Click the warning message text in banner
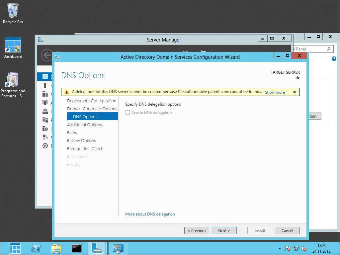Screen dimensions: 340x255 click(x=167, y=92)
